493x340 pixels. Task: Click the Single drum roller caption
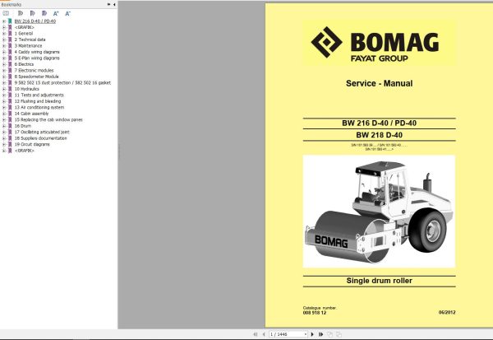(379, 281)
